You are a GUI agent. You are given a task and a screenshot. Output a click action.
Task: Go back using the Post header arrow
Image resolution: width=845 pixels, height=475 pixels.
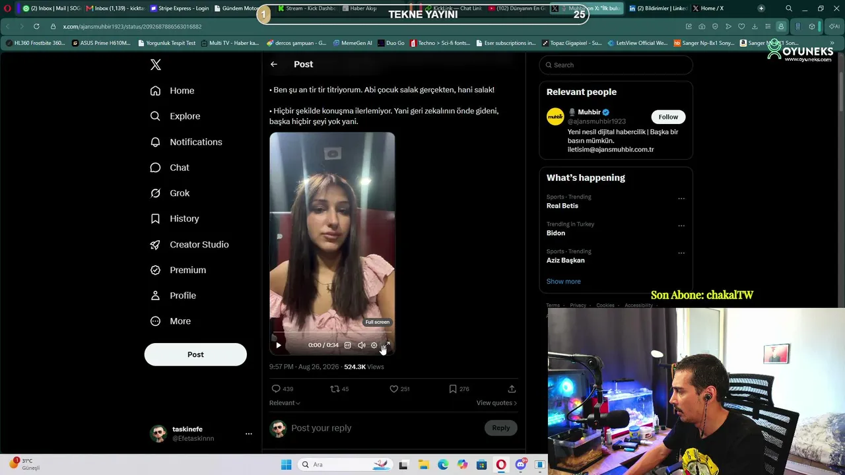click(274, 64)
